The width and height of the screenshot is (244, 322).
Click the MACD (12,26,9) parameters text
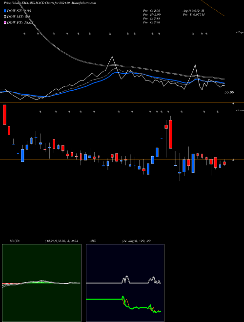click(x=61, y=241)
